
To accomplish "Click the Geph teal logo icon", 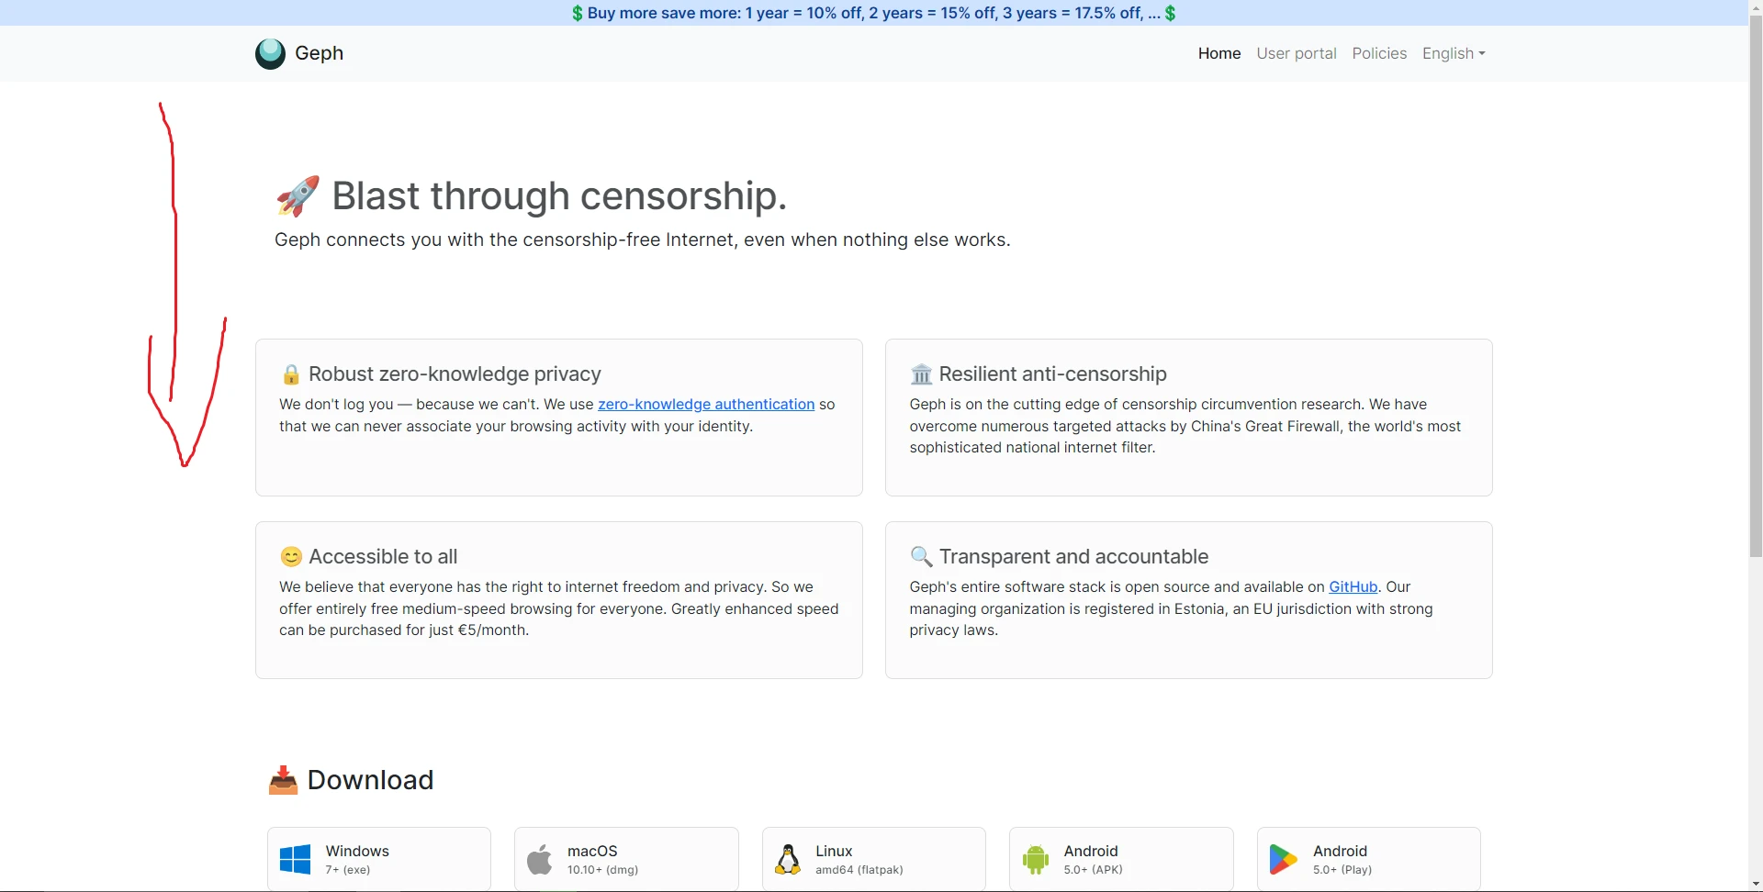I will [270, 53].
